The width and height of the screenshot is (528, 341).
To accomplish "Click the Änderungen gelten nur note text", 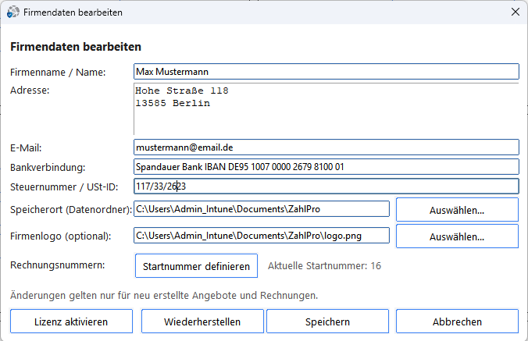I will [164, 296].
